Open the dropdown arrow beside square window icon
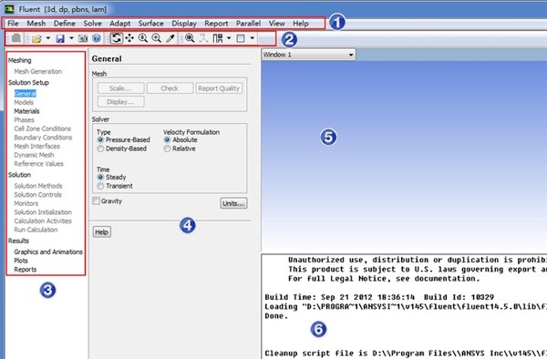547x359 pixels. point(252,38)
